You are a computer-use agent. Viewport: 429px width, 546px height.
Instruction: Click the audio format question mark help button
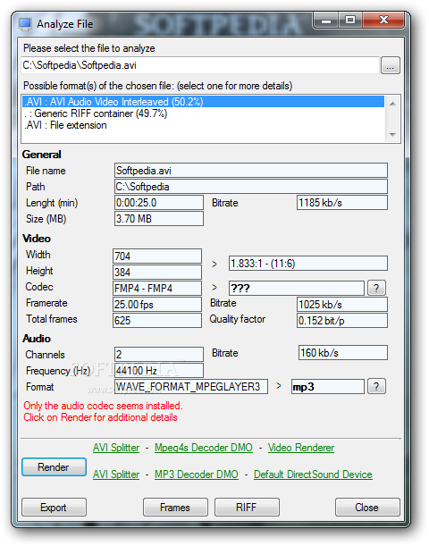(x=376, y=387)
